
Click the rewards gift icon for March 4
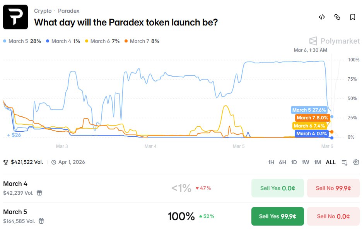pos(39,193)
